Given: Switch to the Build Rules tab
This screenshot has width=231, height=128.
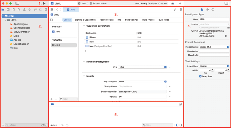Looking at the screenshot, I should [x=164, y=20].
